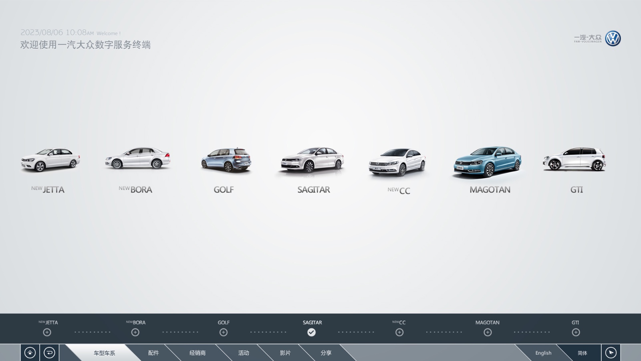641x361 pixels.
Task: Select the plus circle under NEW JETTA
Action: click(47, 332)
